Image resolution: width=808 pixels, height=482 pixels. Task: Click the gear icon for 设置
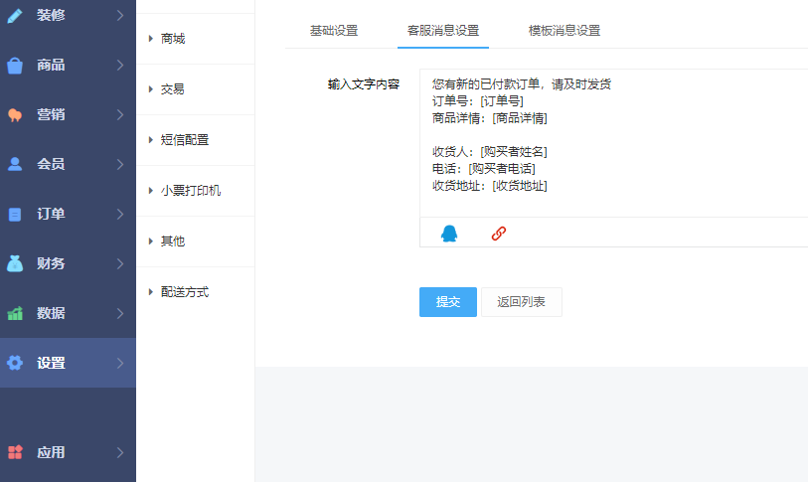[15, 363]
